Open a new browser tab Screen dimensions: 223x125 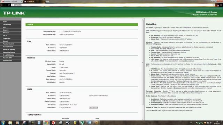(48, 1)
